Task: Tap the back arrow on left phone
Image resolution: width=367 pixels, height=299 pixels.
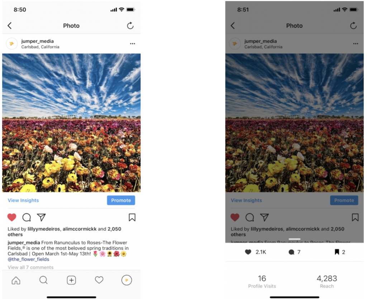Action: (x=10, y=25)
